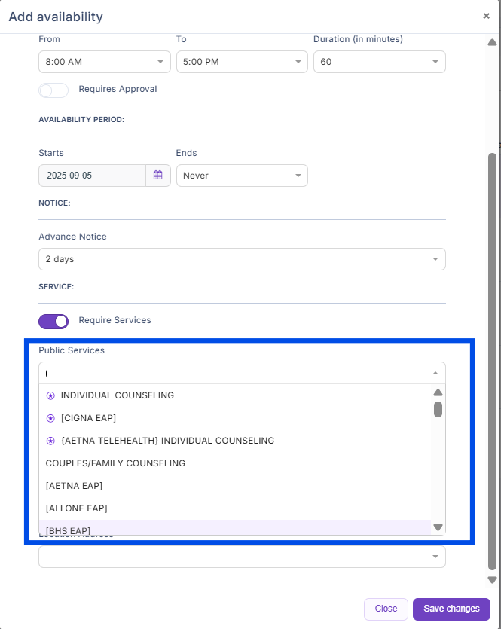Expand the Duration in minutes dropdown
The image size is (501, 629).
[x=379, y=62]
